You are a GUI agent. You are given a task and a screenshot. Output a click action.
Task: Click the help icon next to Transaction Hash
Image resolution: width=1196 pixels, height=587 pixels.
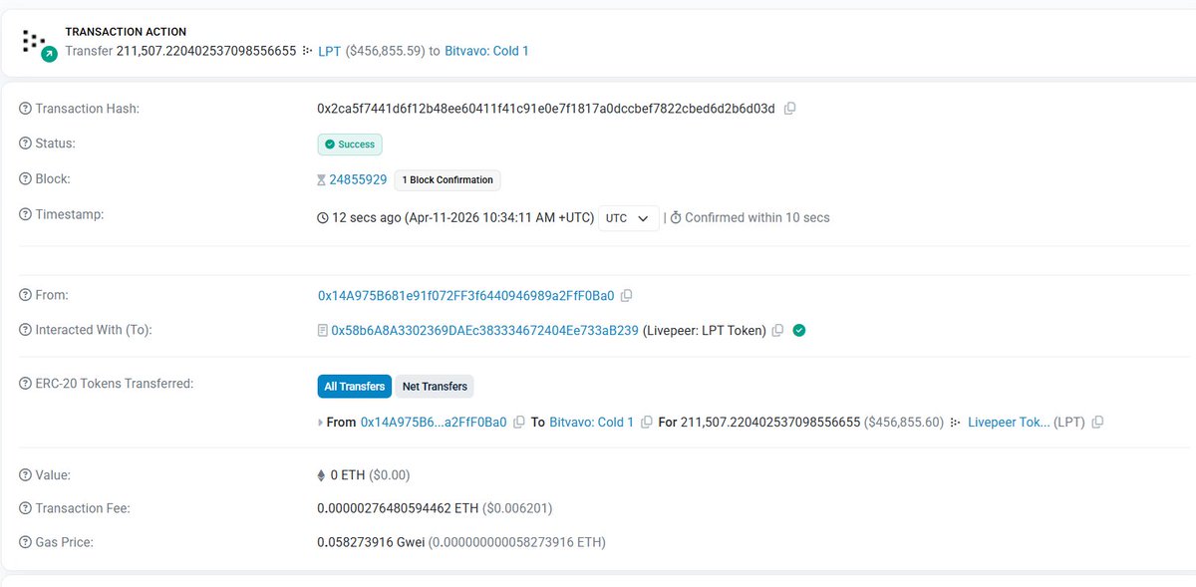(x=25, y=109)
